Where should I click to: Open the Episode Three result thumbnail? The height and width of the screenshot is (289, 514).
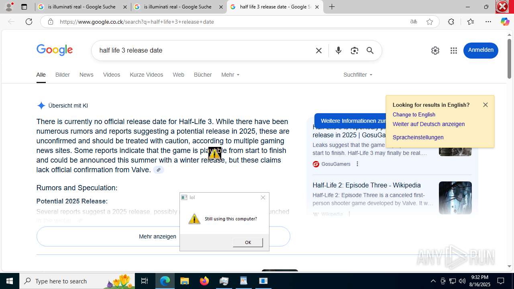point(455,198)
